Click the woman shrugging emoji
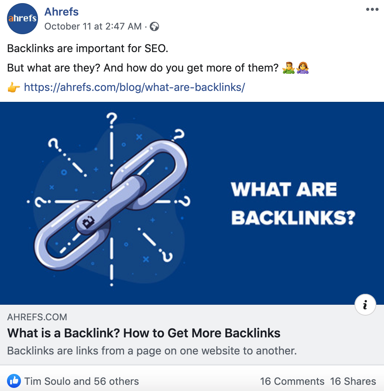This screenshot has width=384, height=391. pos(303,68)
